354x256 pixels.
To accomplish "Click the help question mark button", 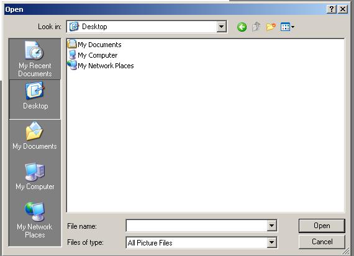I will [x=331, y=9].
